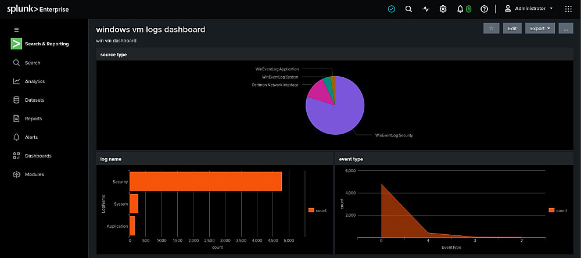Click the health status checkmark icon
The width and height of the screenshot is (581, 258).
(x=391, y=9)
